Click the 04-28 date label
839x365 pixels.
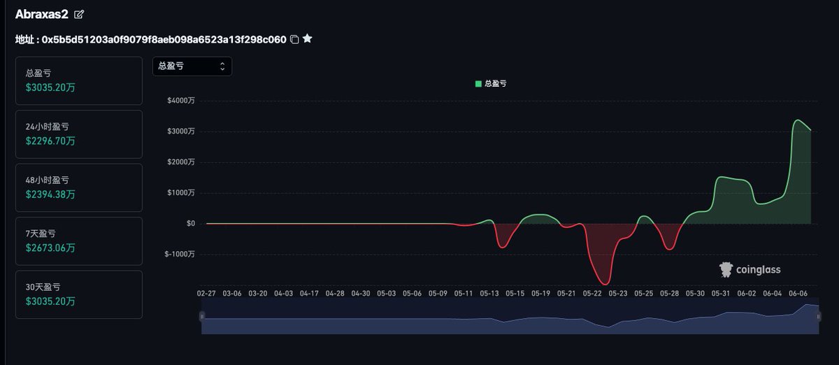click(335, 294)
